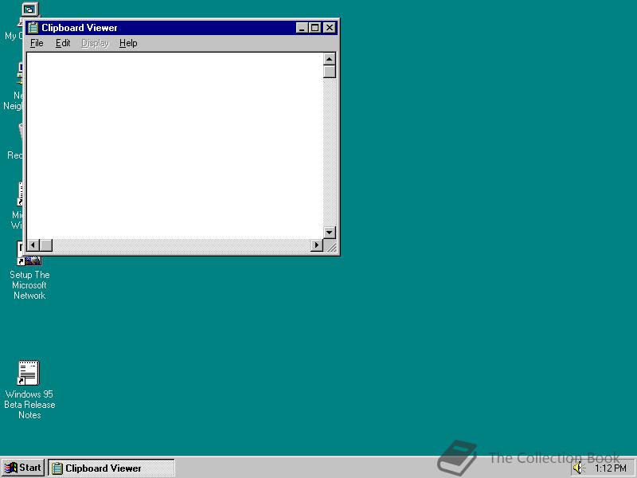Select the My Computer desktop icon
This screenshot has width=637, height=478.
[30, 10]
